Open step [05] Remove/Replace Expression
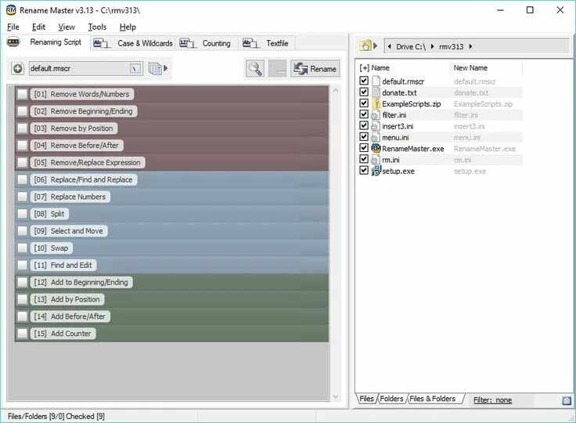The height and width of the screenshot is (423, 576). pyautogui.click(x=87, y=163)
